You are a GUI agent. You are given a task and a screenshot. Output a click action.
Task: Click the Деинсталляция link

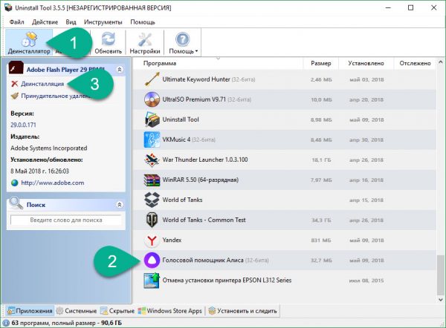coord(42,84)
